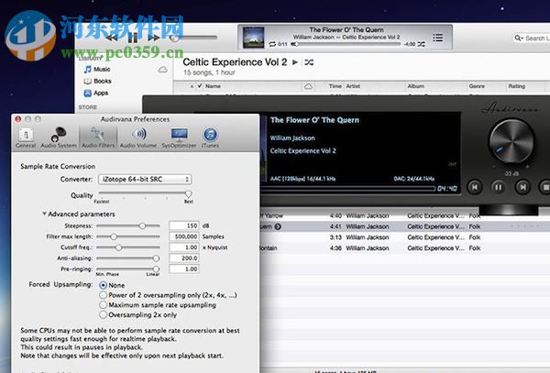The height and width of the screenshot is (373, 550).
Task: Focus the Anti-aliasing value field
Action: [x=184, y=258]
